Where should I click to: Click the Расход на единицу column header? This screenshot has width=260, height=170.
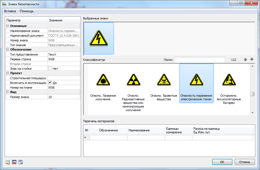click(222, 130)
